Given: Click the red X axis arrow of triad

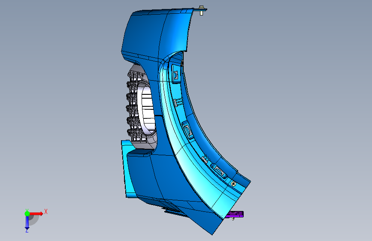Looking at the screenshot, I should (36, 214).
